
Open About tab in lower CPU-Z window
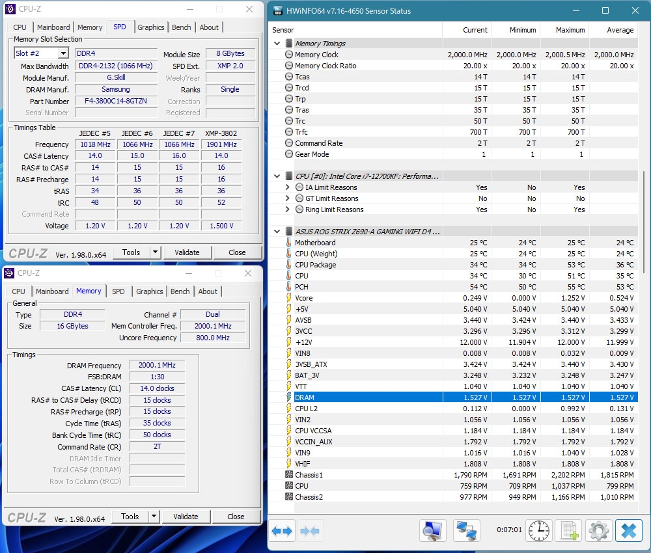tap(208, 291)
